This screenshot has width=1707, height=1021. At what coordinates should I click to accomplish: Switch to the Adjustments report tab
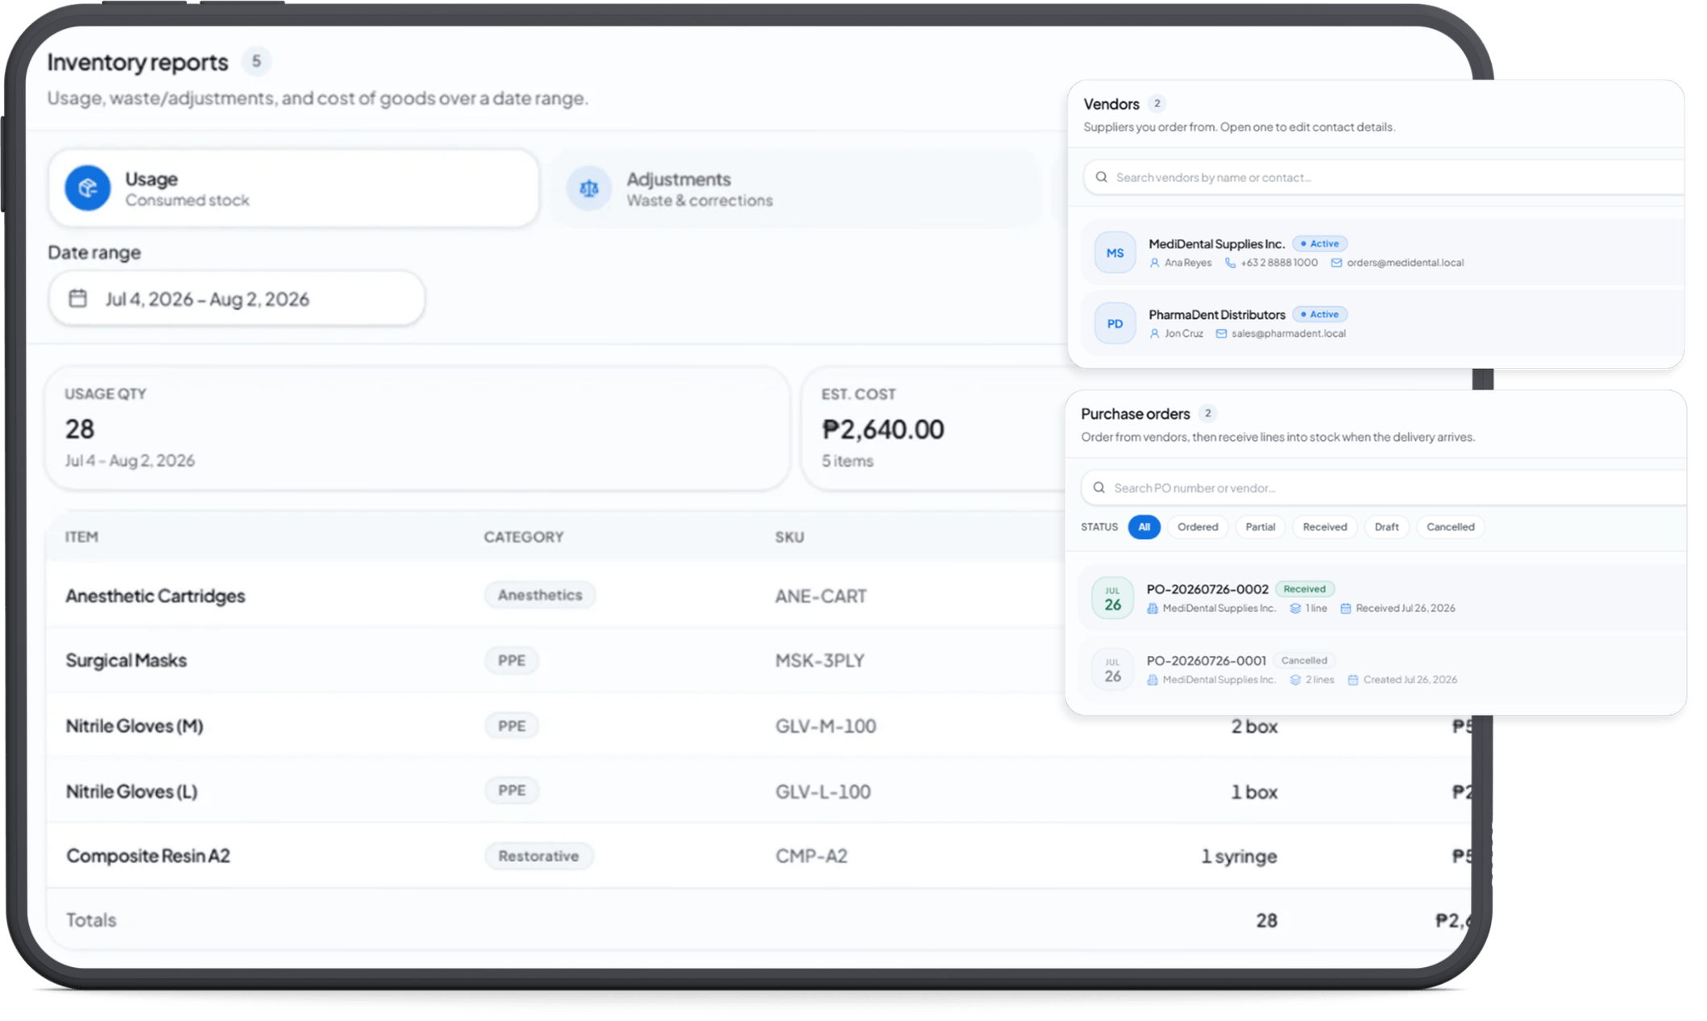[x=796, y=188]
